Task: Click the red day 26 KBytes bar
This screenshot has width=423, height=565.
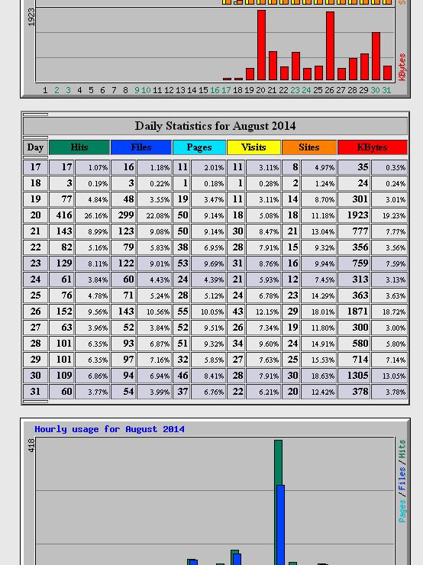Action: 330,46
